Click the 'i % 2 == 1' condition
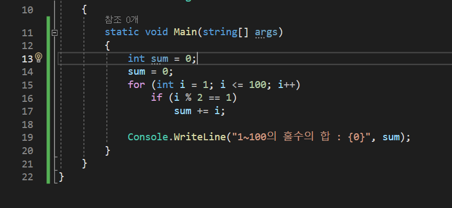Image resolution: width=452 pixels, height=208 pixels. pyautogui.click(x=203, y=98)
